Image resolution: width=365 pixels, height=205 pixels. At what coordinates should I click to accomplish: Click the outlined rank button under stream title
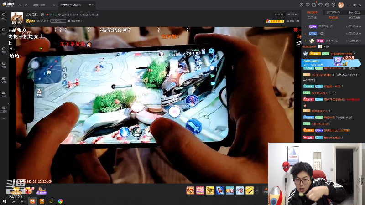pos(58,20)
